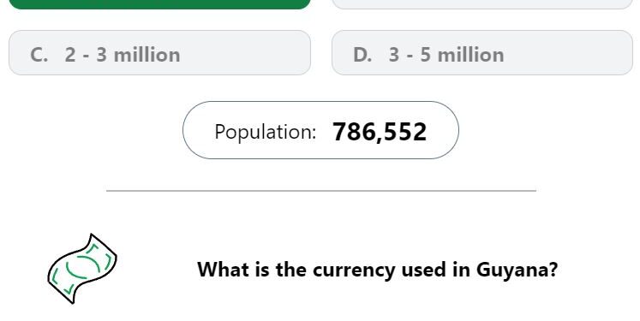Select answer D. 3 - 5 million
This screenshot has height=321, width=640.
click(482, 52)
